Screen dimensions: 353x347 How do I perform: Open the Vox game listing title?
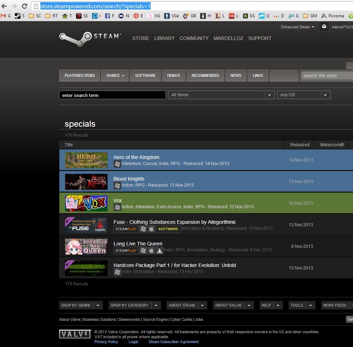(117, 200)
